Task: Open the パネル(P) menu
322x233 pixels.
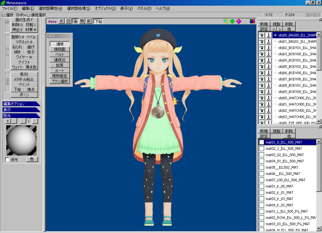Action: (x=144, y=8)
